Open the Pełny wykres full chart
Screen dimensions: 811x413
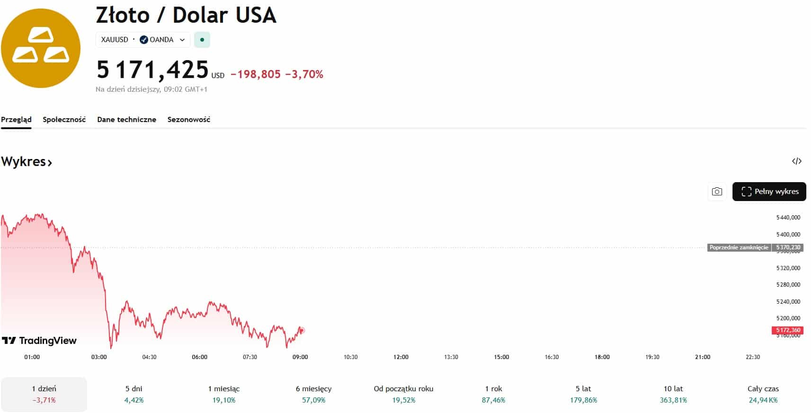pos(769,192)
